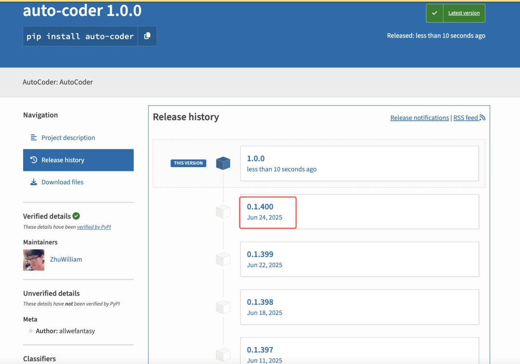Click the cube icon beside version 0.1.400
The image size is (520, 364).
coord(223,211)
